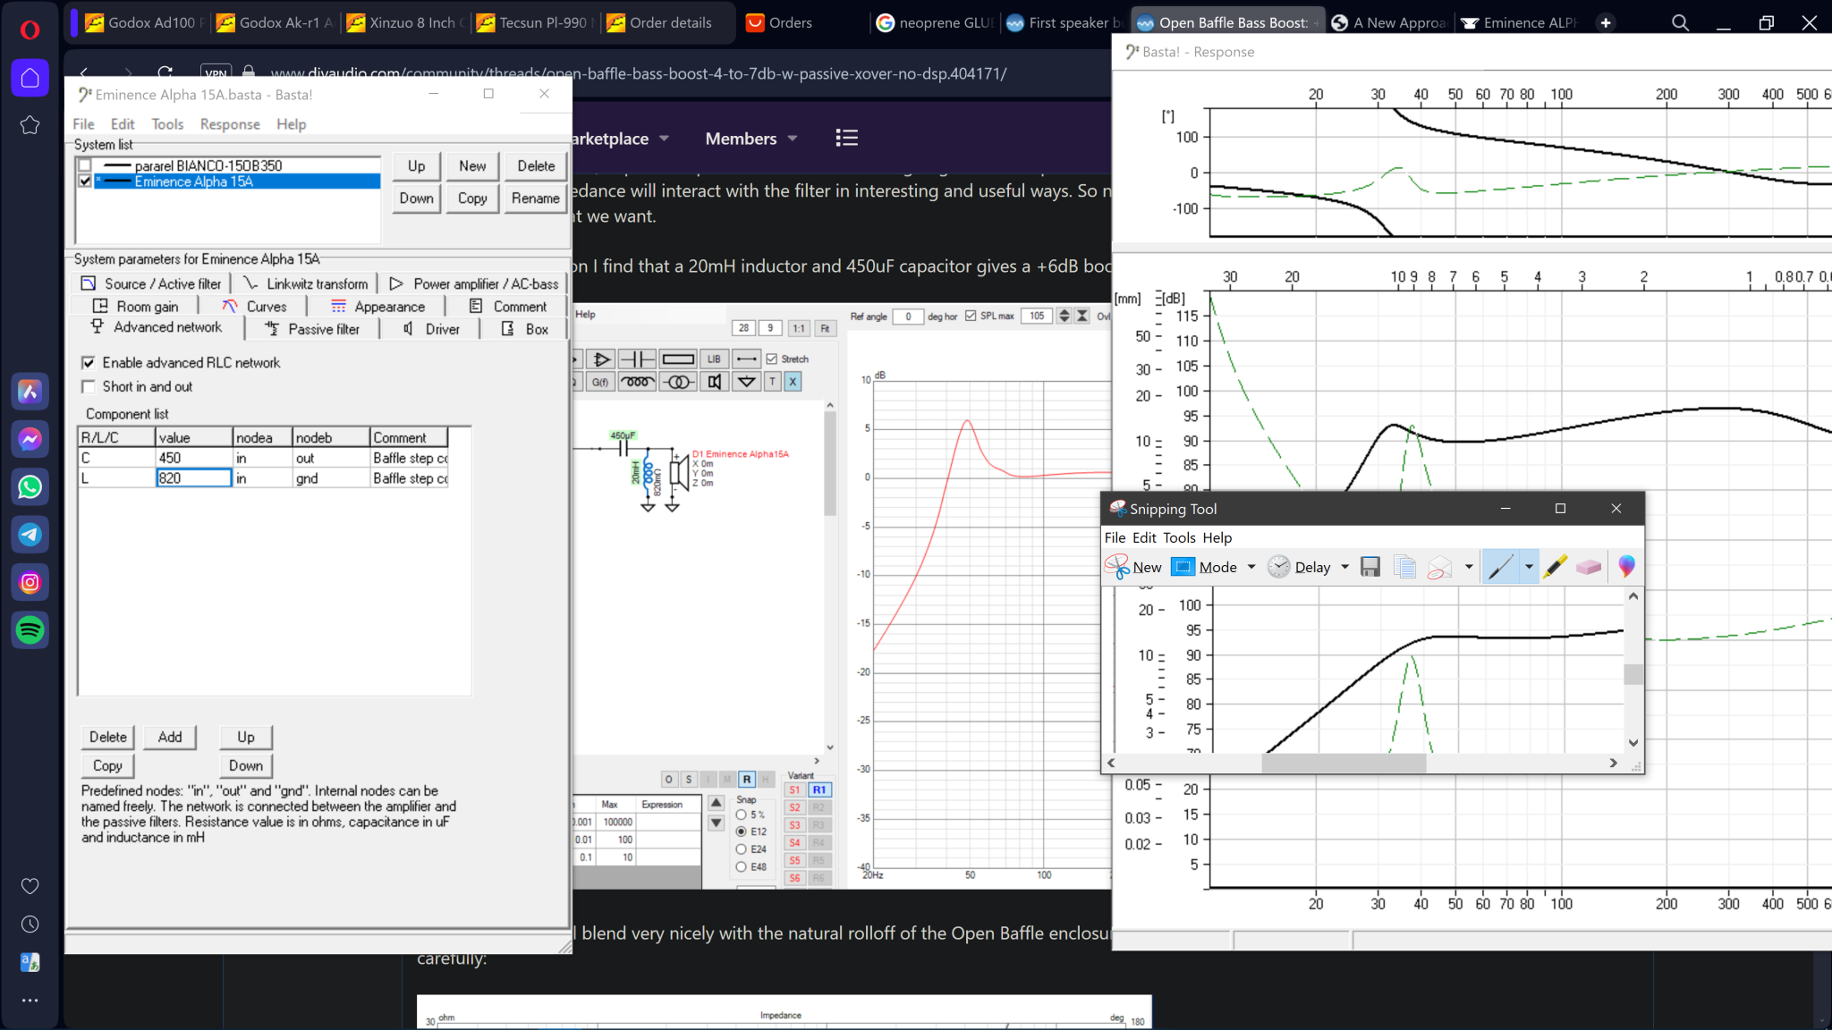The width and height of the screenshot is (1832, 1030).
Task: Uncheck the Eminence Alpha 15A system checkbox
Action: (85, 181)
